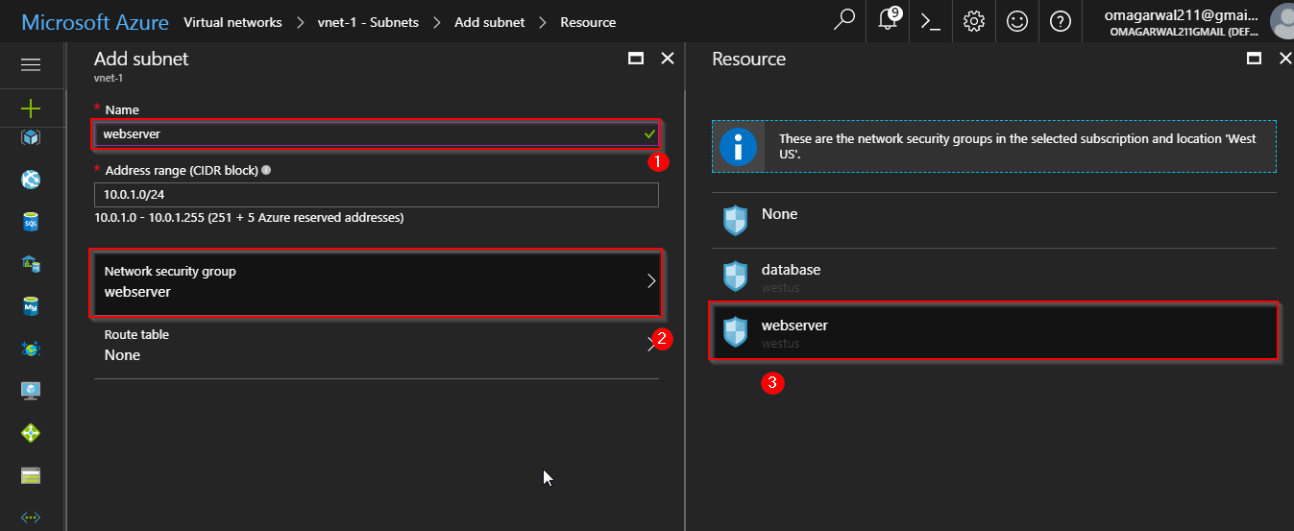Open Virtual machines monitor icon in sidebar
1294x531 pixels.
[31, 391]
